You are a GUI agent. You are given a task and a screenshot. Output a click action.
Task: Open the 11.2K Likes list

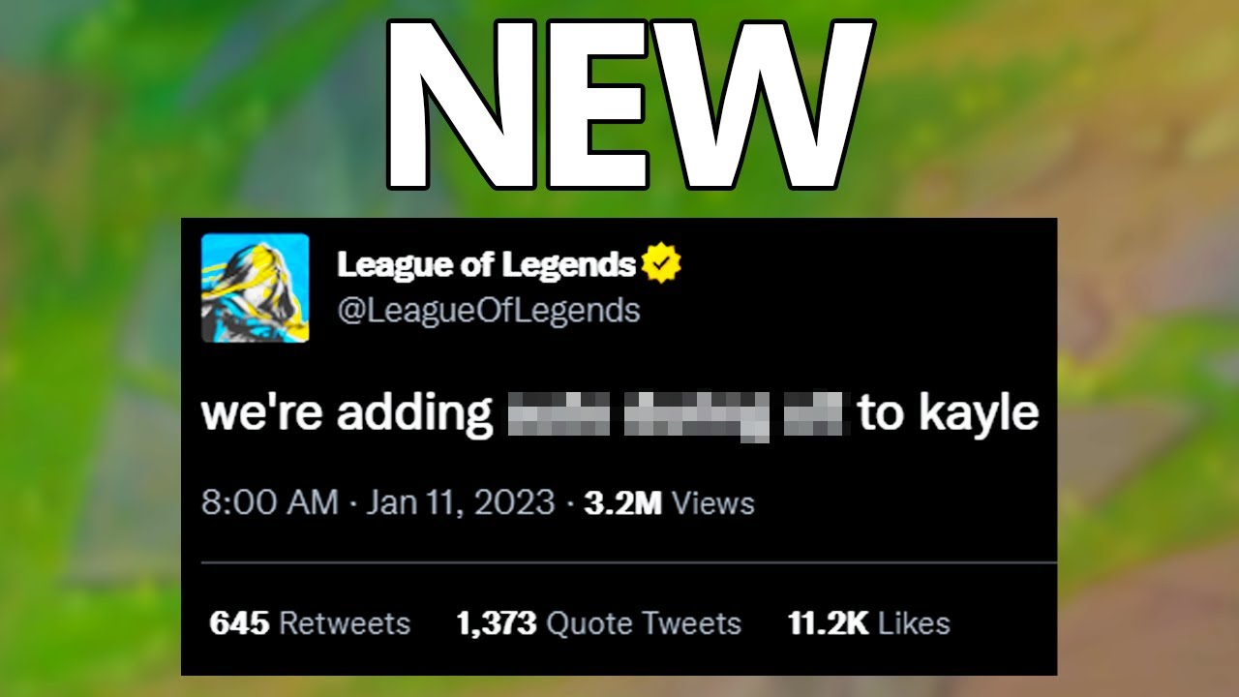pos(868,622)
